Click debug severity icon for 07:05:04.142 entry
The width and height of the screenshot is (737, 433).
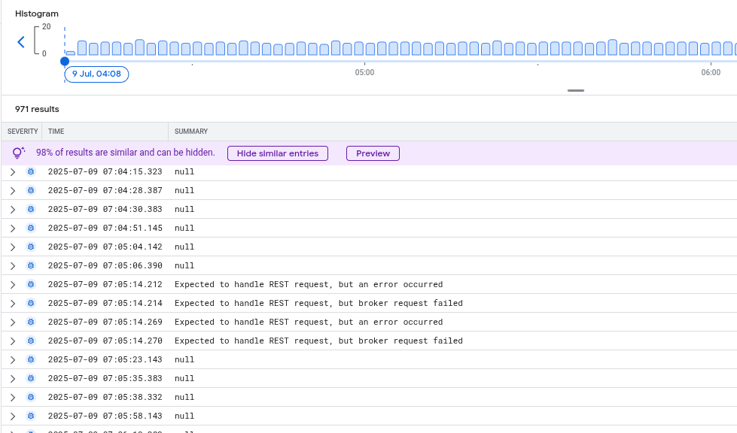click(31, 247)
